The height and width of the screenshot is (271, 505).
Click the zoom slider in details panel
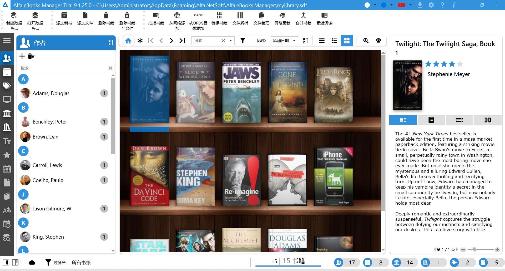click(474, 249)
